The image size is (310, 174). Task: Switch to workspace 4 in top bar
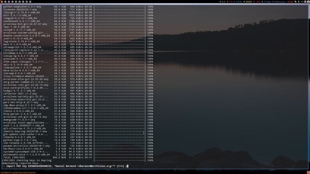[x=13, y=1]
